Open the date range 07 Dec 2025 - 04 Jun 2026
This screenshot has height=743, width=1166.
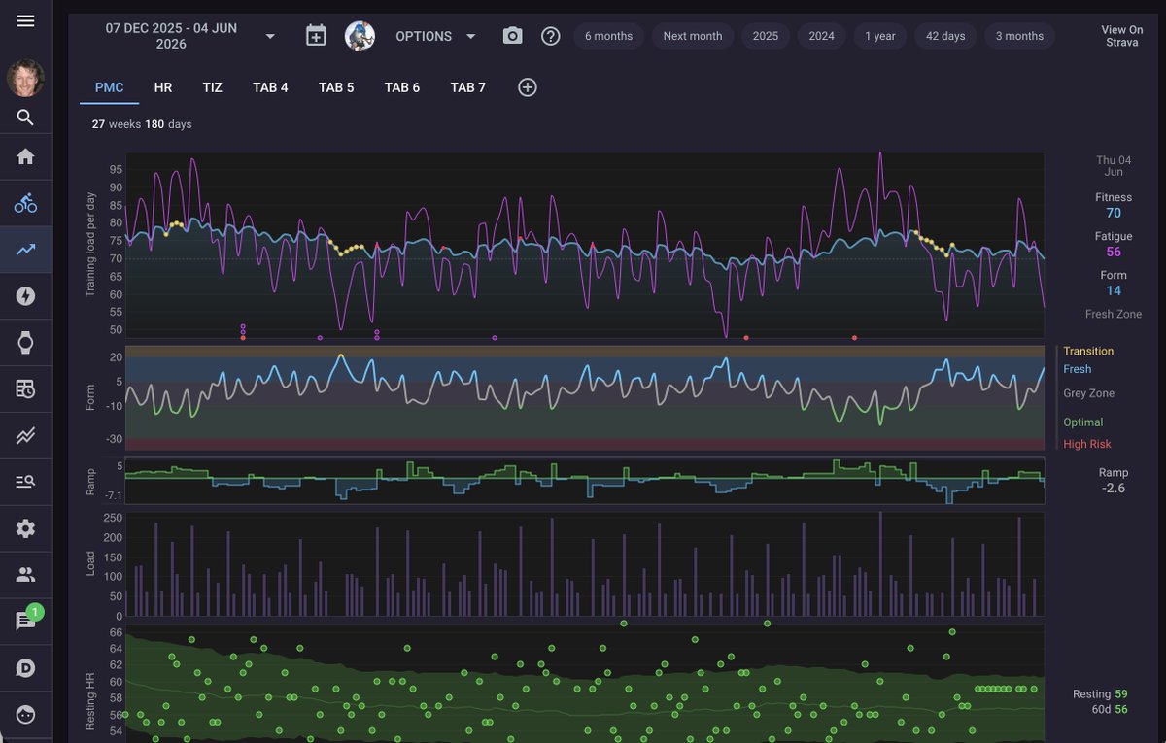pyautogui.click(x=171, y=36)
